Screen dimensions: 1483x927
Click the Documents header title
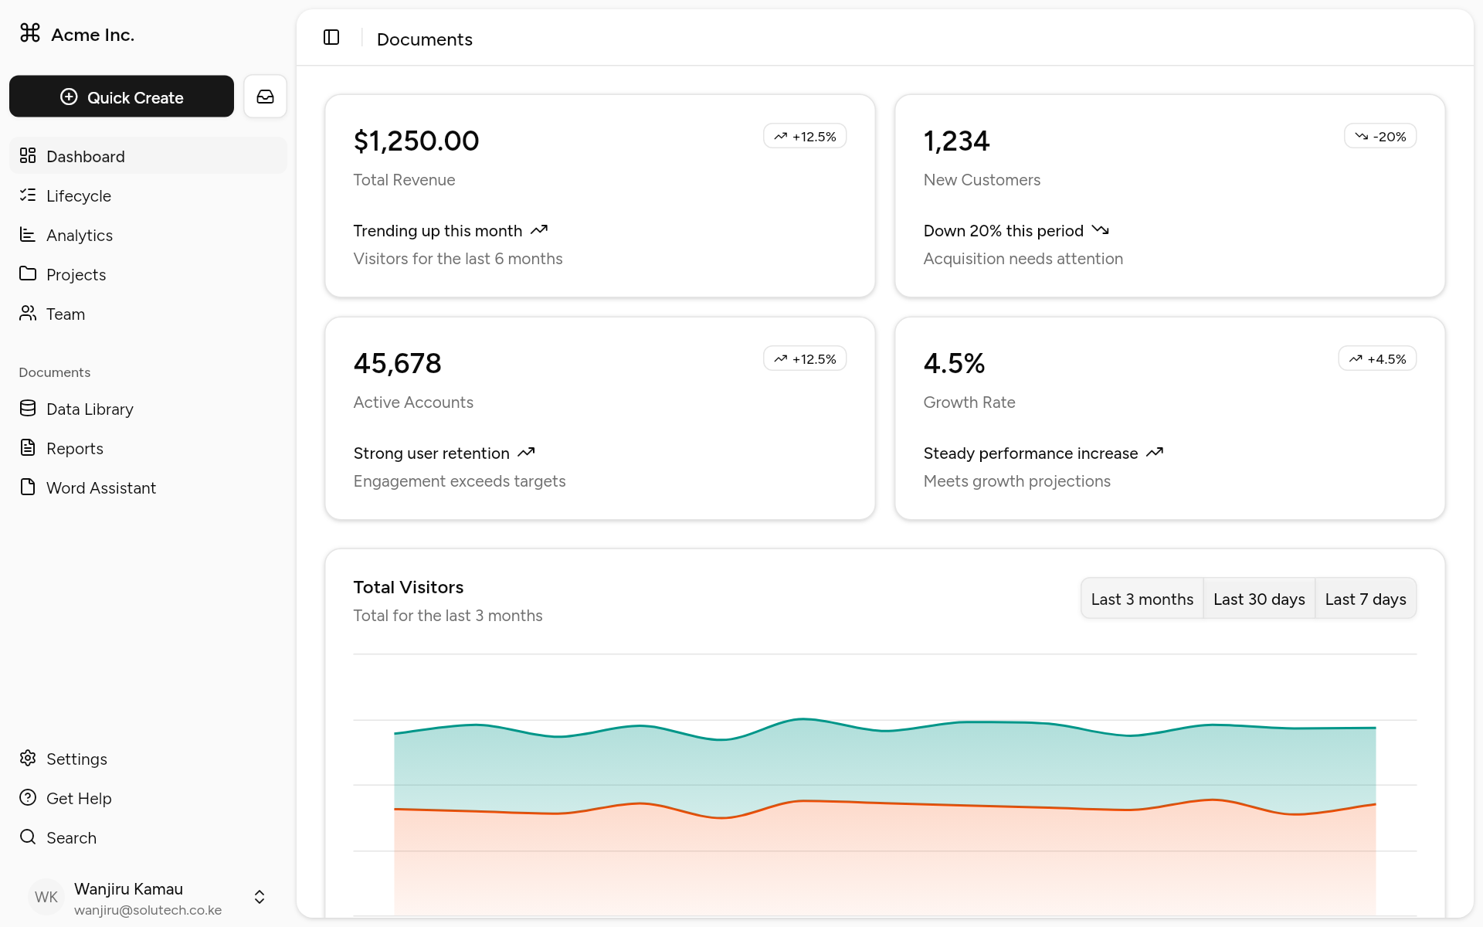[x=425, y=39]
